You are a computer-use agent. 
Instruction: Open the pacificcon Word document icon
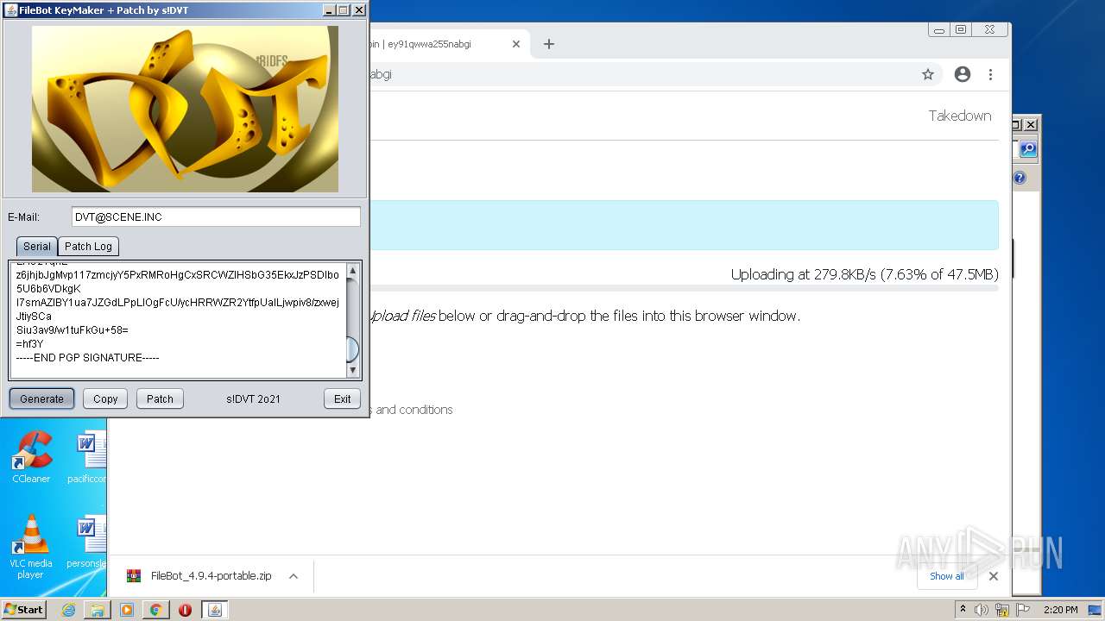[88, 458]
